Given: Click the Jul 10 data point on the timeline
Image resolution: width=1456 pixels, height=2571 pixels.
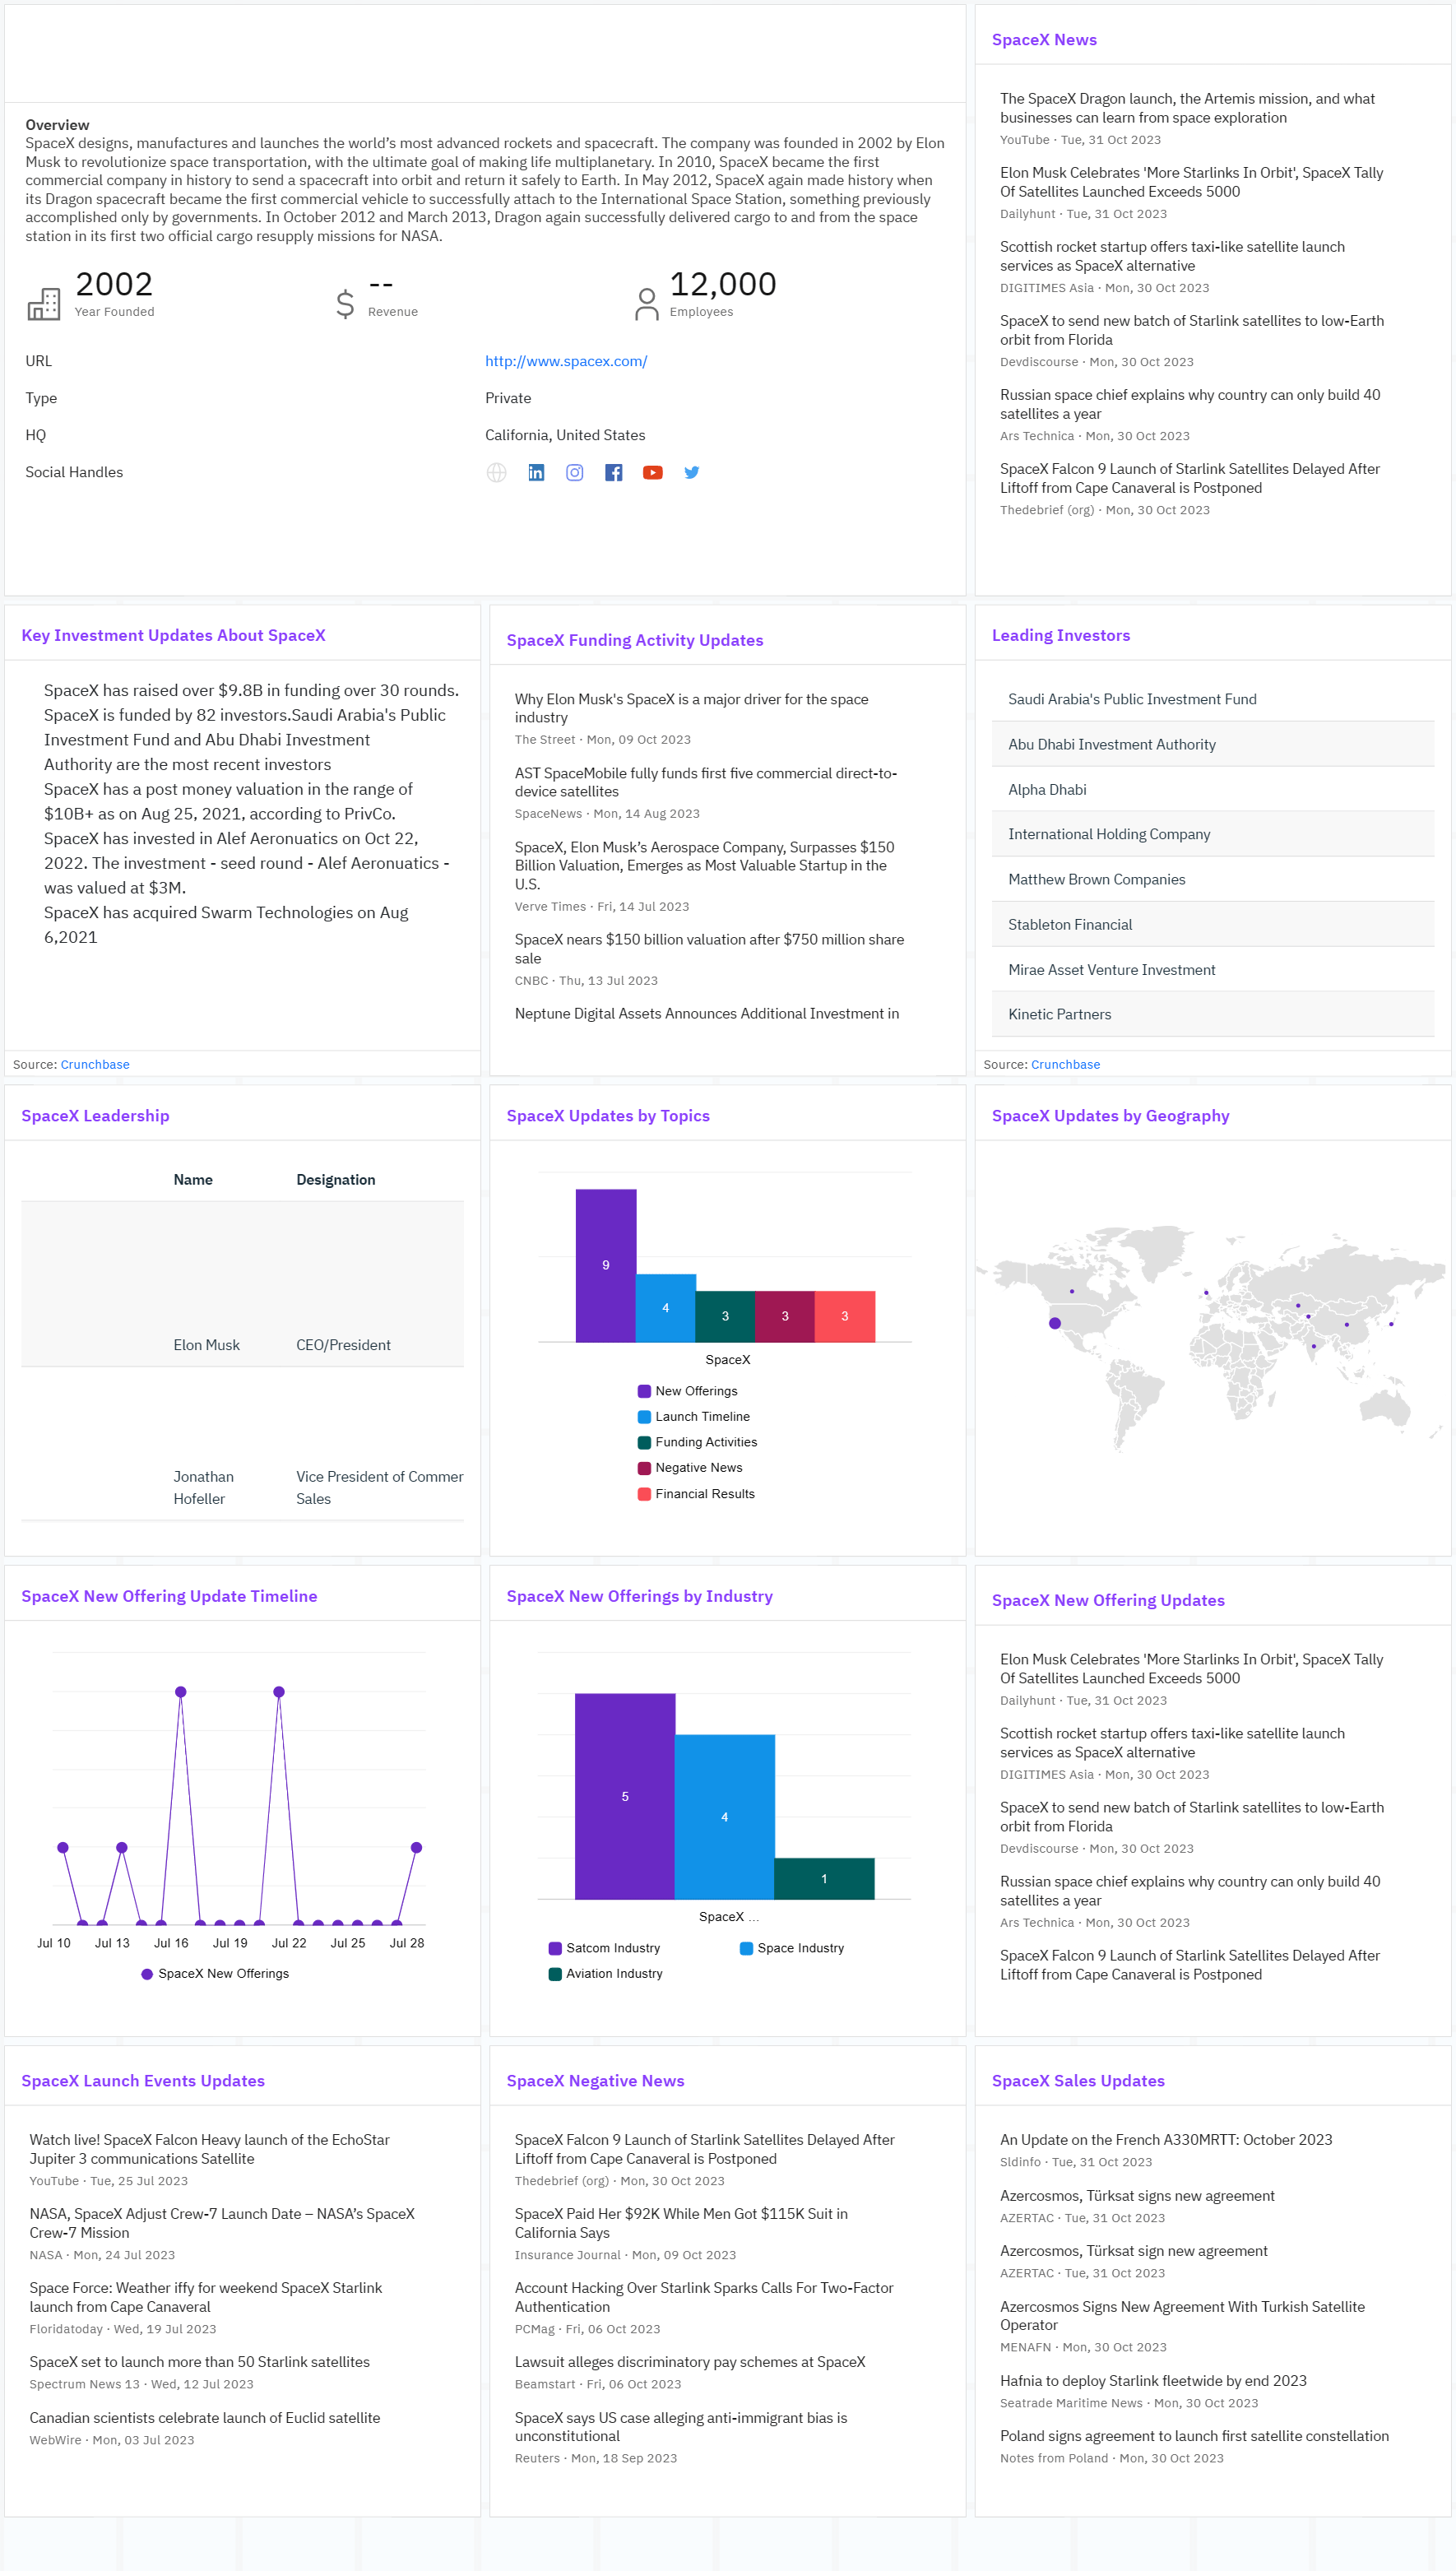Looking at the screenshot, I should (x=63, y=1848).
